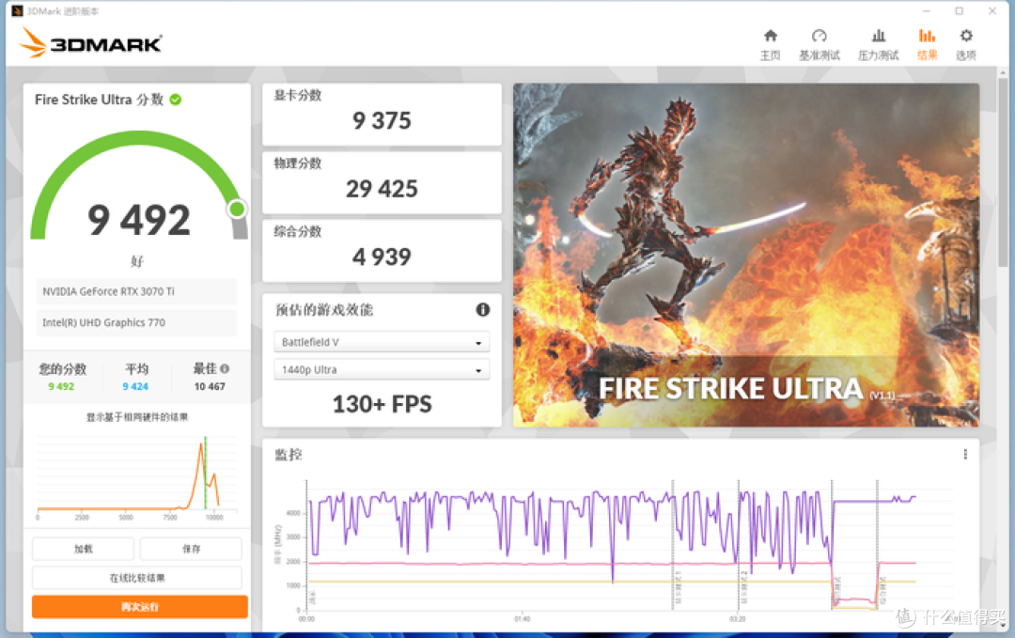Click the combined score value 4 939
This screenshot has width=1015, height=638.
[382, 257]
